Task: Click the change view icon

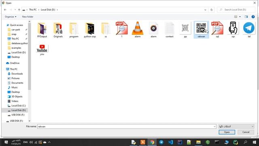Action: pyautogui.click(x=236, y=17)
